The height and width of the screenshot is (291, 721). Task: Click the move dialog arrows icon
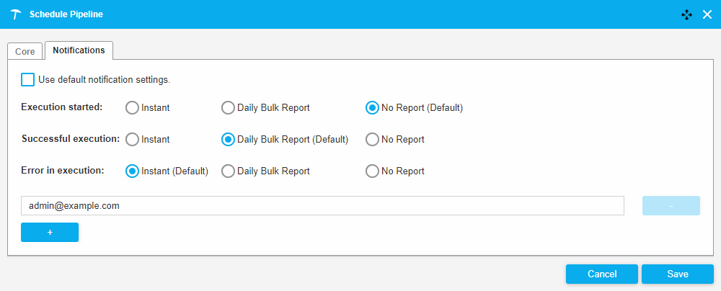(x=686, y=14)
